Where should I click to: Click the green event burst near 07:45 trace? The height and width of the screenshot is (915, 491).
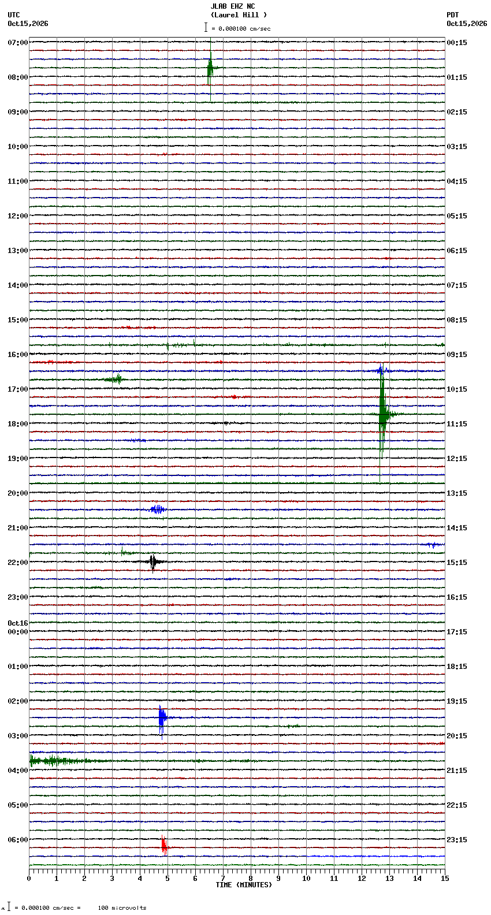click(x=211, y=68)
